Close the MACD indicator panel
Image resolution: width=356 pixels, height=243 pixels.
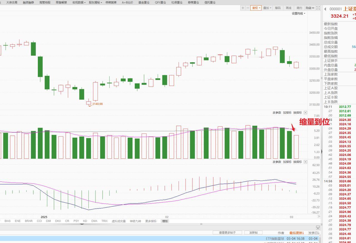click(x=305, y=162)
